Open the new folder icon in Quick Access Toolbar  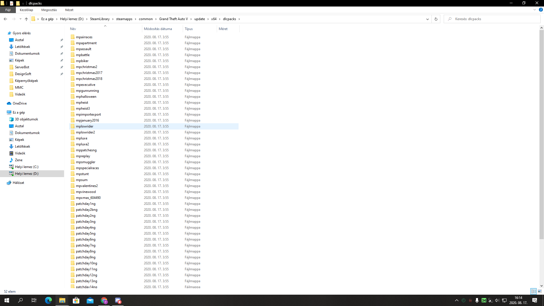pos(18,3)
